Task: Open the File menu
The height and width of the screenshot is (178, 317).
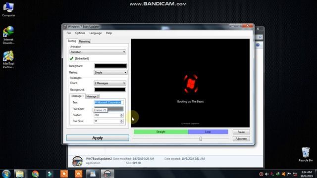Action: [69, 33]
